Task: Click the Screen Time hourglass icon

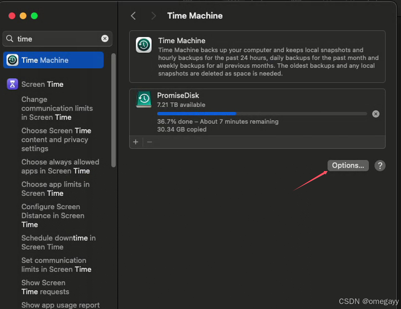Action: pos(12,84)
